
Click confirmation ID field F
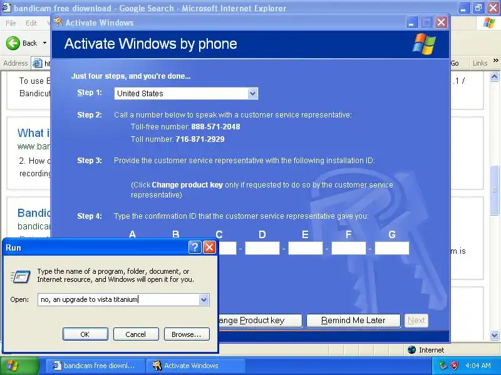click(x=349, y=248)
